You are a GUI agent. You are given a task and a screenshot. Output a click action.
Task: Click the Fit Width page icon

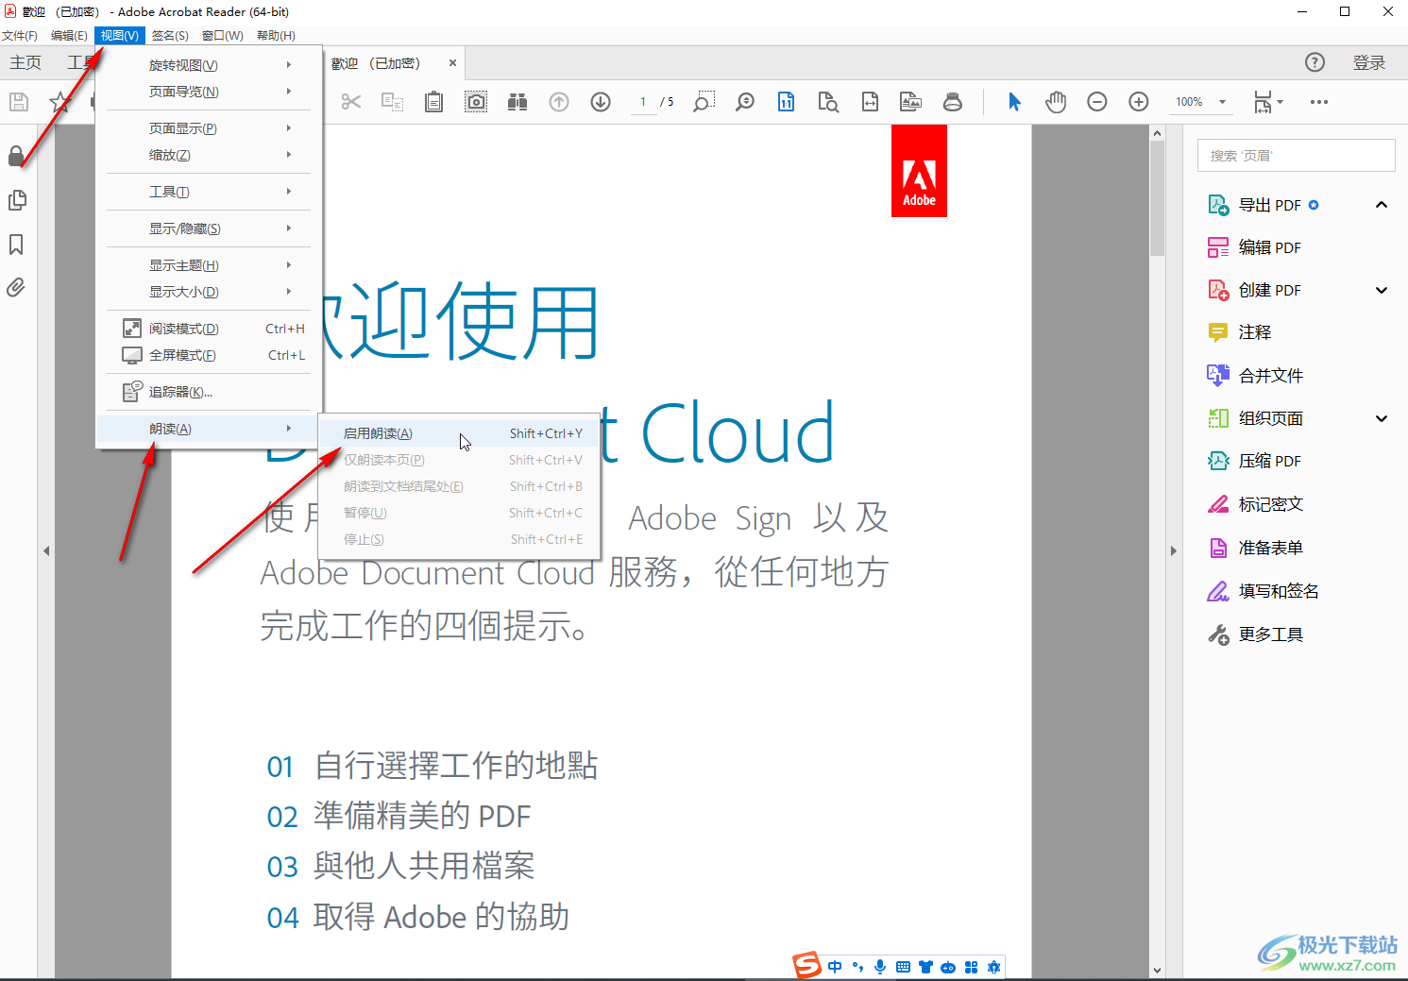coord(870,102)
